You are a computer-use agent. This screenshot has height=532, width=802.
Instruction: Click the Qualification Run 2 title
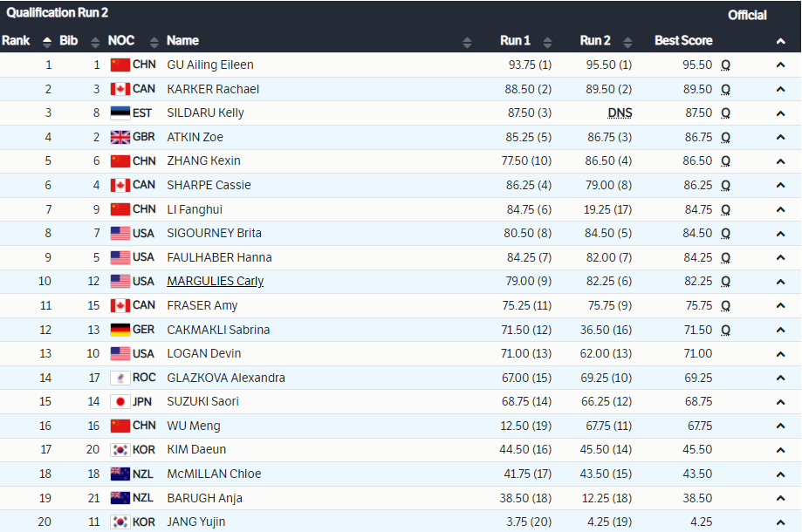(x=58, y=13)
